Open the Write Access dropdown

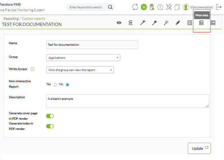click(x=80, y=70)
